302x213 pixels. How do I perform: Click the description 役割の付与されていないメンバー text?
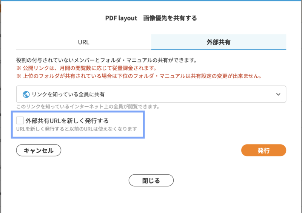(x=106, y=60)
